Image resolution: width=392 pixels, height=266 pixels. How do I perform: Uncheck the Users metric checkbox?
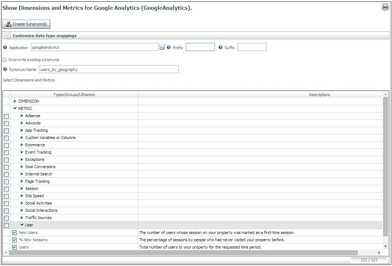tap(15, 247)
